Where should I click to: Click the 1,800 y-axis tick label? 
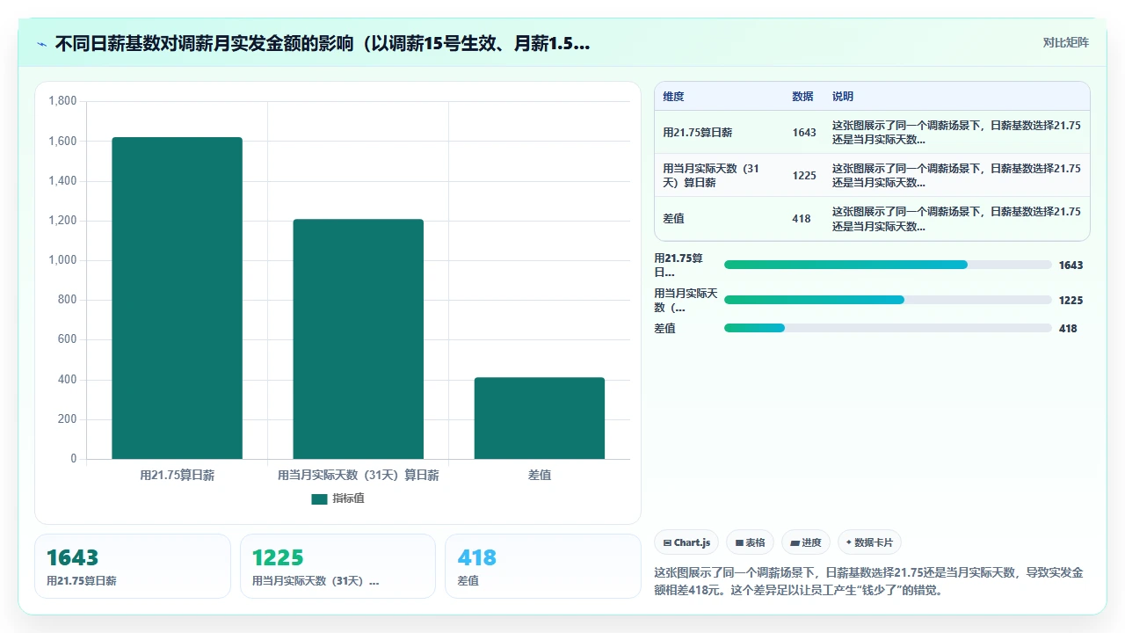pos(62,101)
